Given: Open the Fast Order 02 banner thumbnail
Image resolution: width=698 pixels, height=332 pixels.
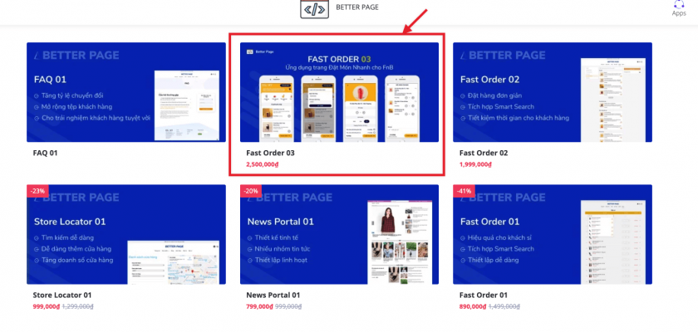Looking at the screenshot, I should [552, 92].
